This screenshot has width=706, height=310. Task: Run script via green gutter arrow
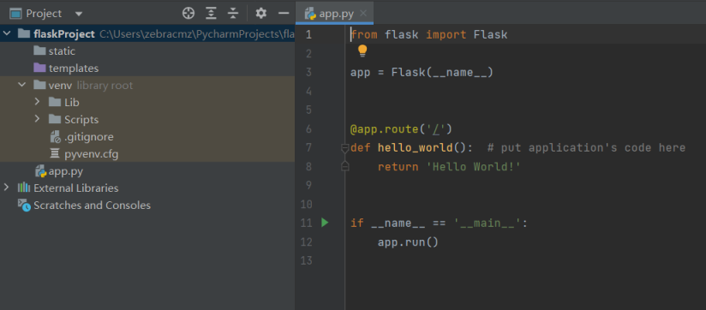[x=325, y=223]
